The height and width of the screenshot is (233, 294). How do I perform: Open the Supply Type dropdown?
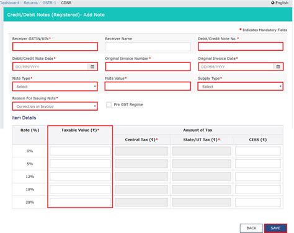pyautogui.click(x=241, y=87)
